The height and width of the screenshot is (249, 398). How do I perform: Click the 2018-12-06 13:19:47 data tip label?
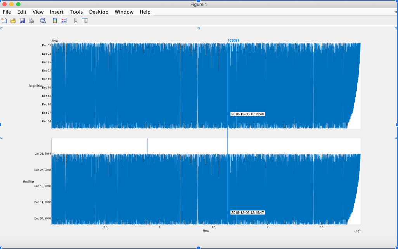coord(247,212)
